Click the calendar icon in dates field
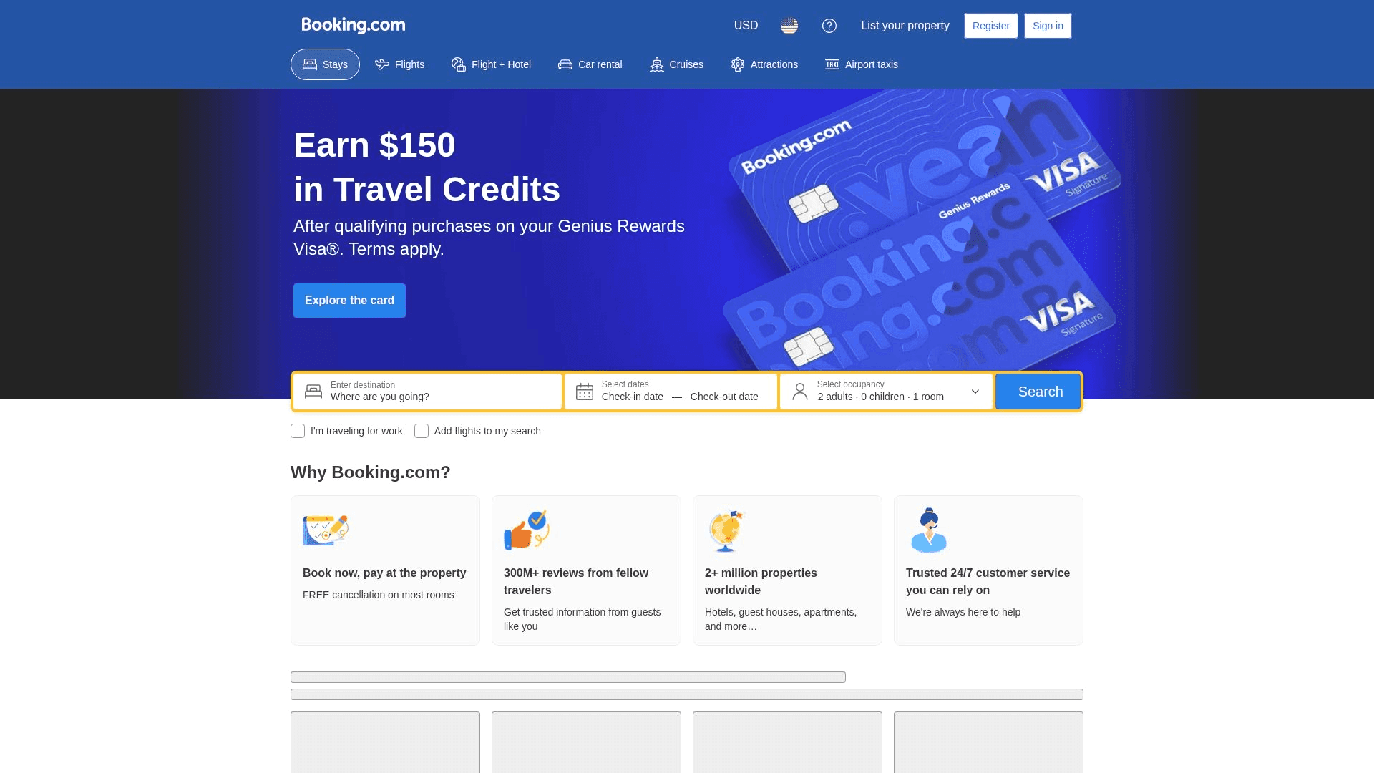The image size is (1374, 773). (585, 392)
